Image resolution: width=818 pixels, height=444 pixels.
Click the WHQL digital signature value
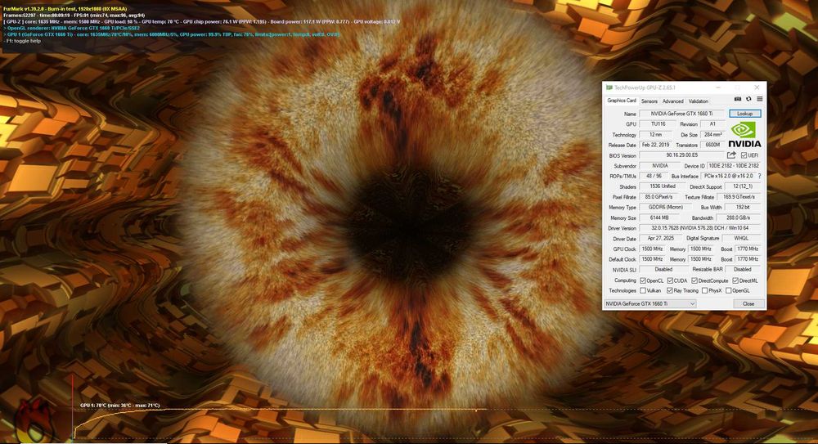(x=741, y=239)
